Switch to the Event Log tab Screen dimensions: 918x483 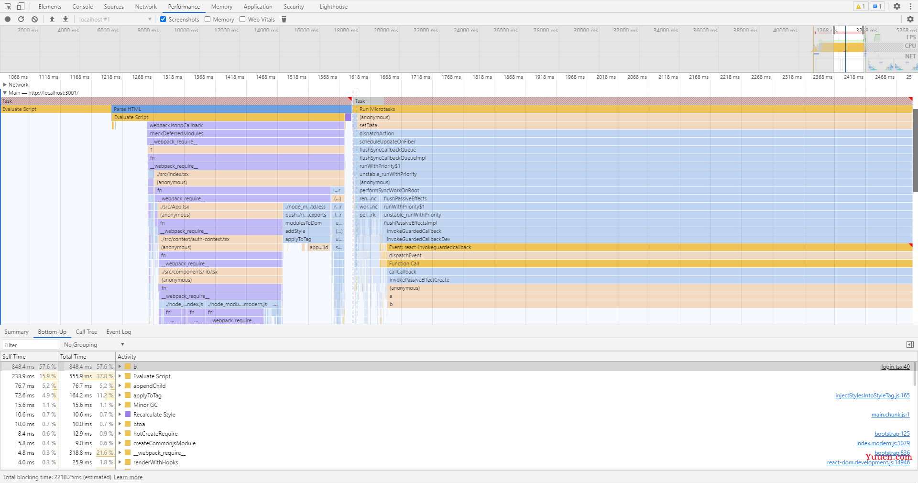[x=119, y=332]
